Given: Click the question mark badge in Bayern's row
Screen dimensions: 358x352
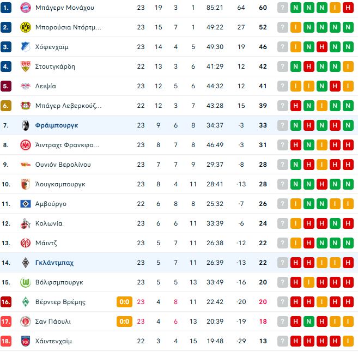Looking at the screenshot, I should (x=282, y=8).
